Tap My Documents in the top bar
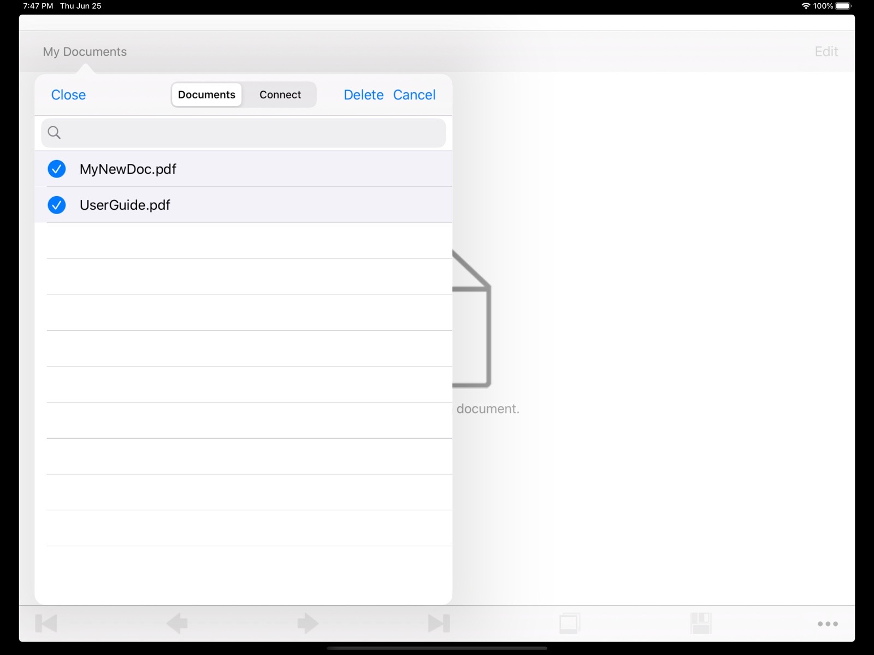The height and width of the screenshot is (655, 874). point(85,52)
